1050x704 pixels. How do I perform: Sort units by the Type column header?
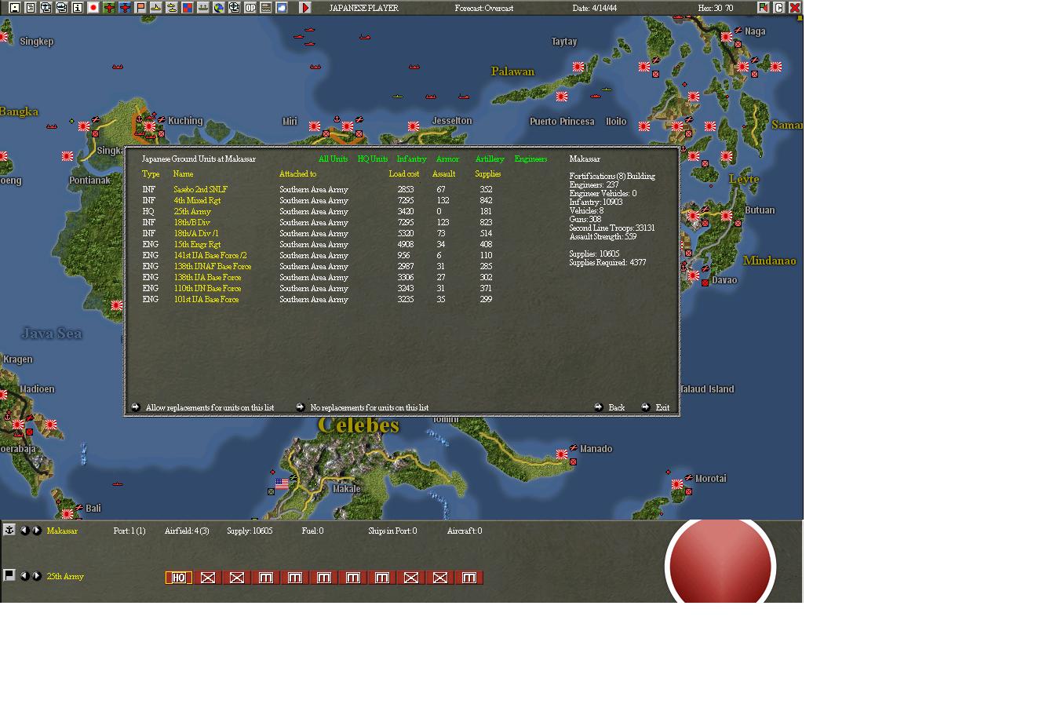(151, 174)
